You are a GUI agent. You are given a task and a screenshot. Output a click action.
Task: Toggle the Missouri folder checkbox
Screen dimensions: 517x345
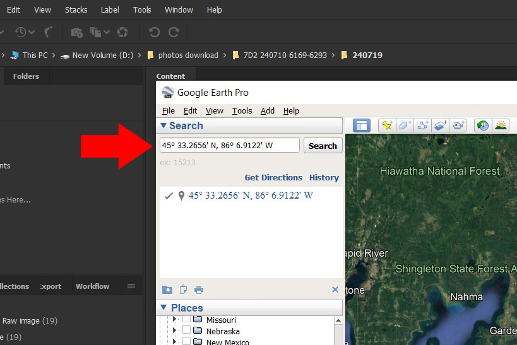click(186, 319)
